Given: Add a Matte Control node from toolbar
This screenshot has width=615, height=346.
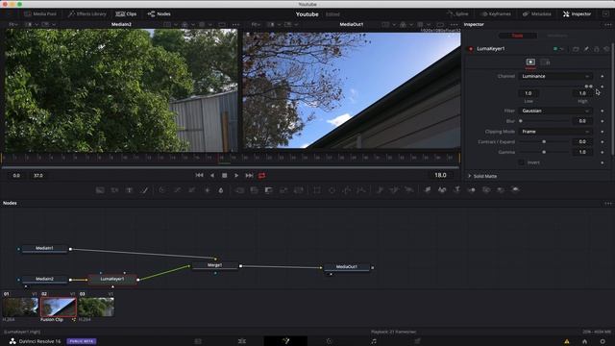Looking at the screenshot, I should [269, 190].
